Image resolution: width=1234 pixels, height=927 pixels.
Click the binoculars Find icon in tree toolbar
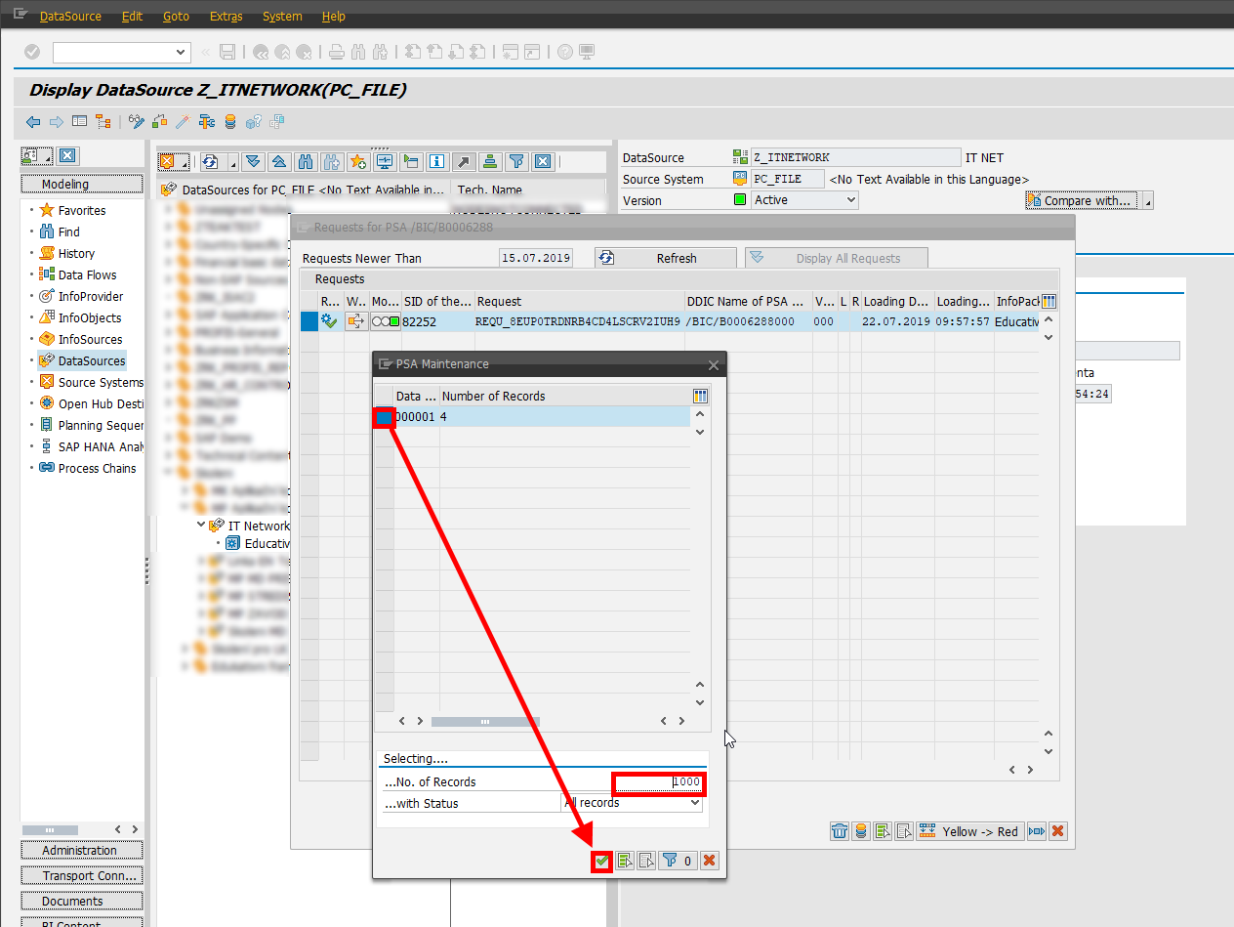pos(305,162)
